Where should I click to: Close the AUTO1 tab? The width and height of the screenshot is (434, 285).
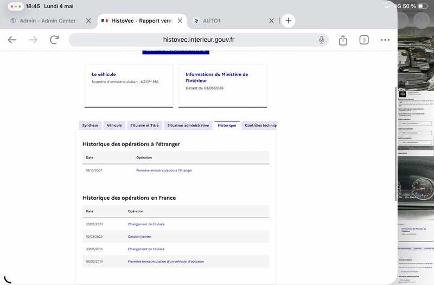tap(272, 21)
